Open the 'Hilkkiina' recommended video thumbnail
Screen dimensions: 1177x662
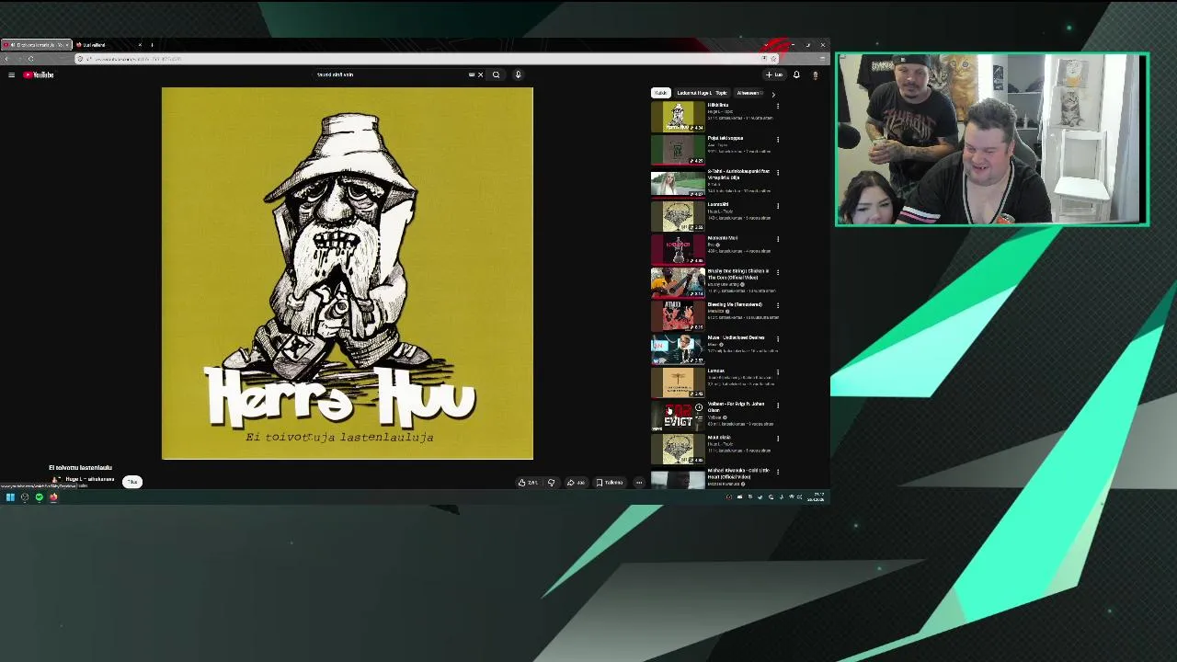pyautogui.click(x=678, y=117)
